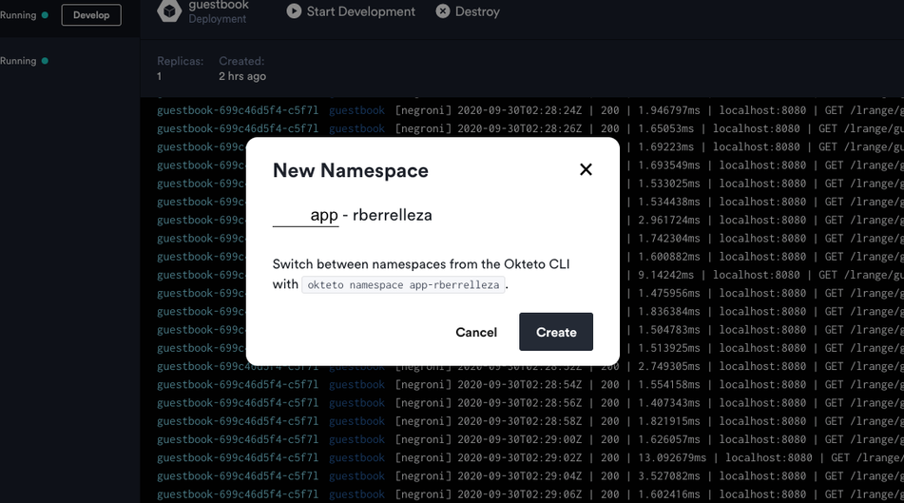Screen dimensions: 904x503
Task: Click the Create button
Action: 556,332
